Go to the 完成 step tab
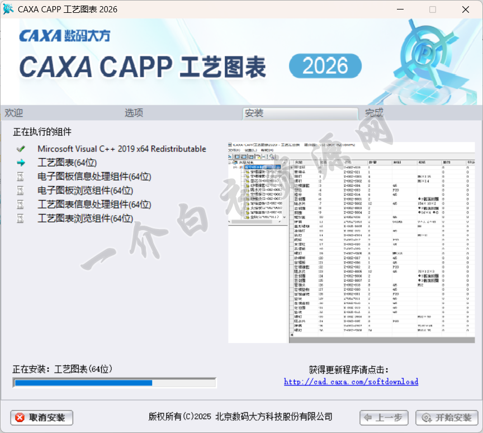Image resolution: width=483 pixels, height=433 pixels. pyautogui.click(x=374, y=113)
